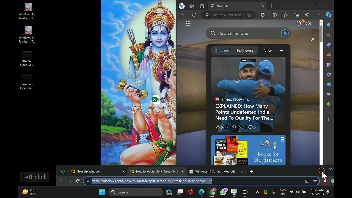Click the news carousel position dots

[x=248, y=60]
